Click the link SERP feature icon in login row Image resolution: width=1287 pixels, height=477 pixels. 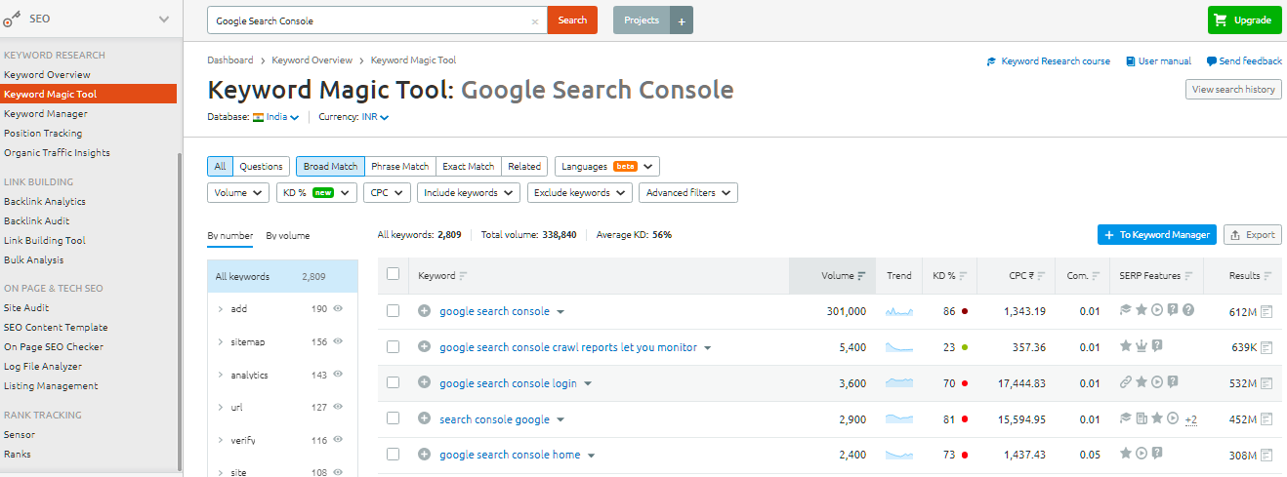(x=1125, y=383)
